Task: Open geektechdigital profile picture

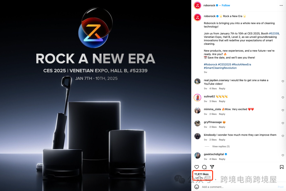Action: click(197, 155)
